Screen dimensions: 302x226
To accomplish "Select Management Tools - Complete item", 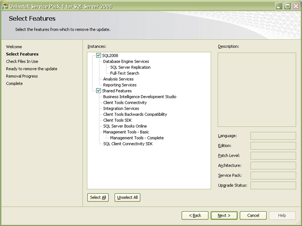I will pos(137,138).
